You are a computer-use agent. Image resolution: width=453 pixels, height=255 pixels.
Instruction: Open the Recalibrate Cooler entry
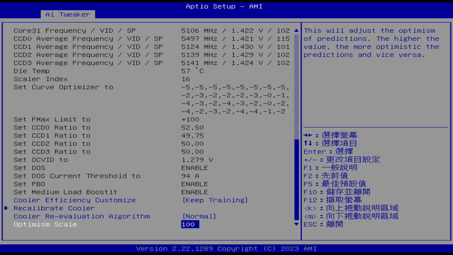click(54, 208)
